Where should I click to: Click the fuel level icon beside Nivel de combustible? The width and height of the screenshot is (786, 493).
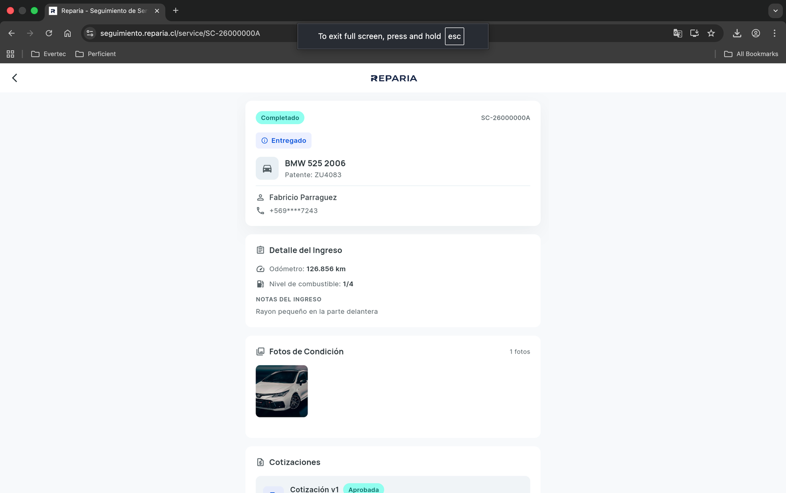coord(260,283)
